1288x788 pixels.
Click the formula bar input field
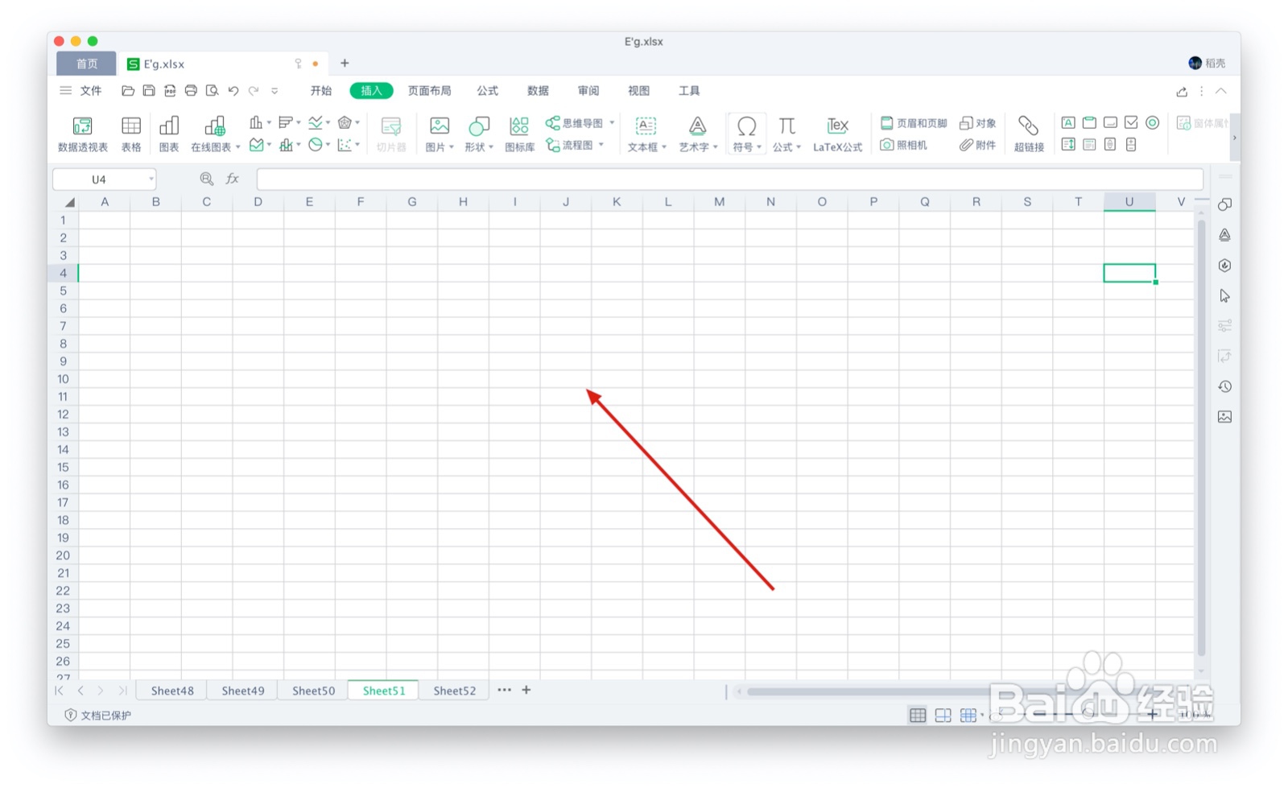[729, 179]
